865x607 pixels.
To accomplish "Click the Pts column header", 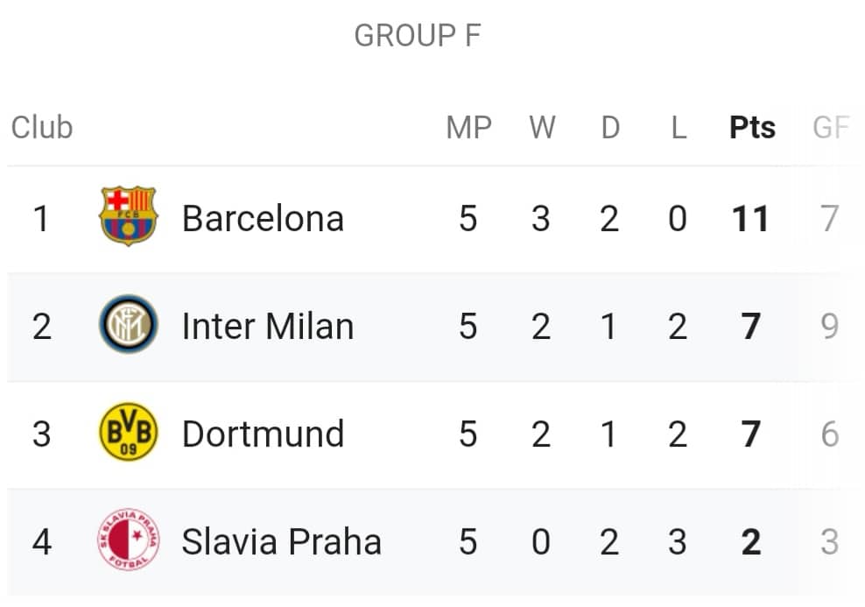I will pos(752,128).
